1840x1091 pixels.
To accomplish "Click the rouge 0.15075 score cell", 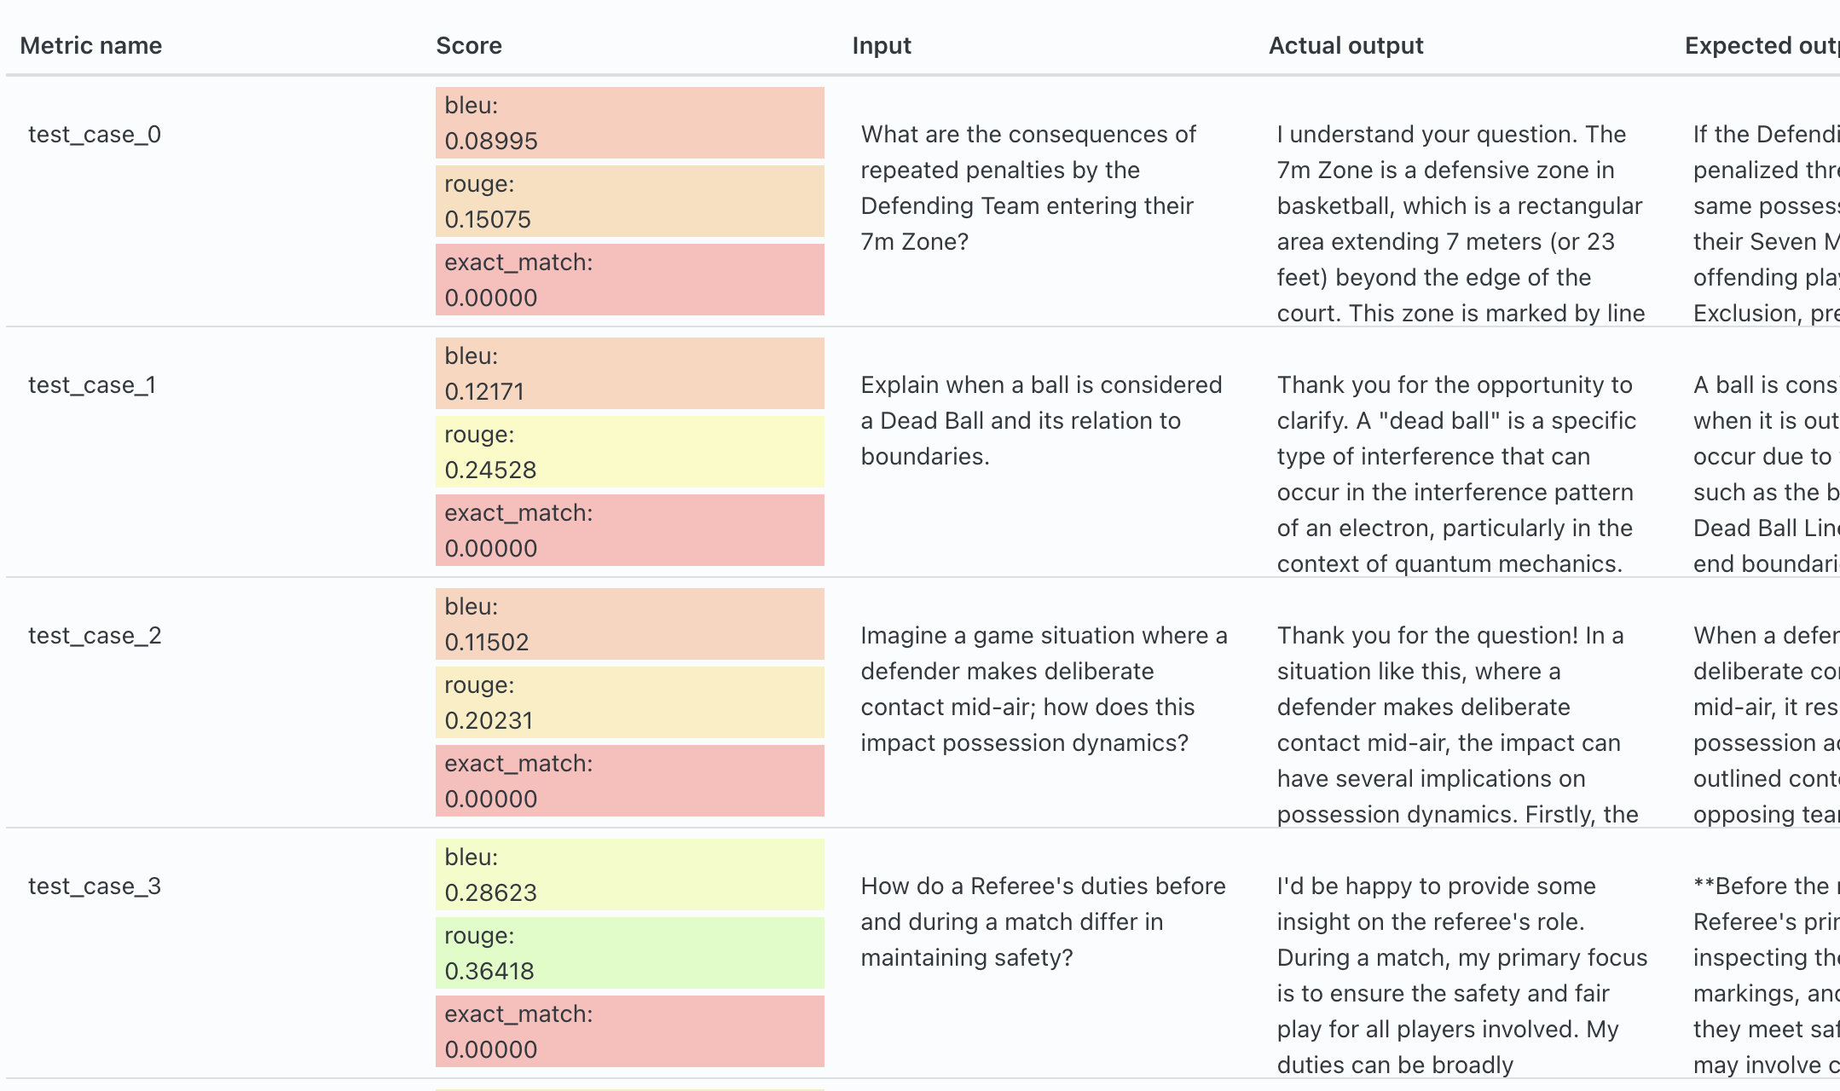I will click(629, 201).
